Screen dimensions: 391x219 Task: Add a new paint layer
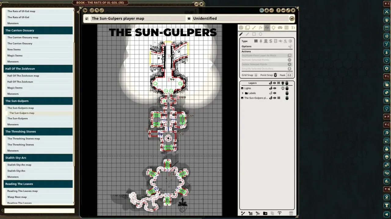click(x=243, y=214)
